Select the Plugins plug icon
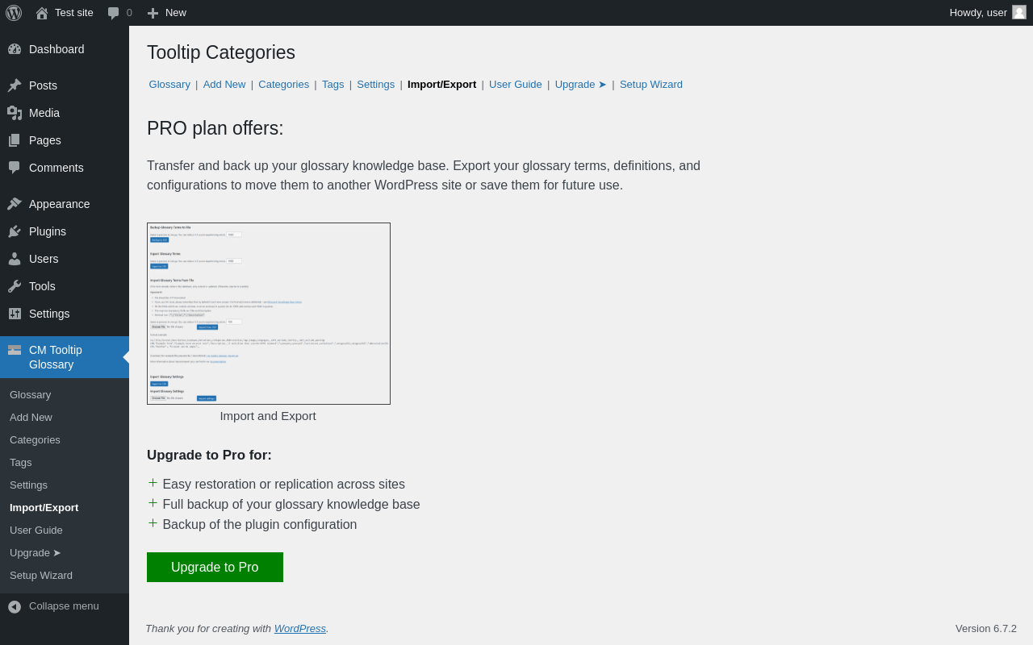1033x645 pixels. pyautogui.click(x=15, y=231)
